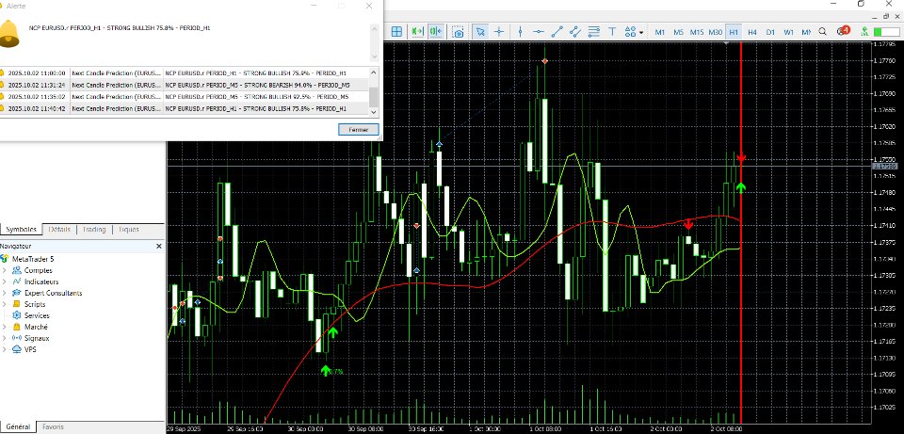Select the equidistant channel tool
The height and width of the screenshot is (434, 904).
(575, 32)
